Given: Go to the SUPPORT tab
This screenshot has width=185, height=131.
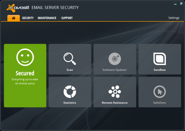Looking at the screenshot, I should (67, 18).
